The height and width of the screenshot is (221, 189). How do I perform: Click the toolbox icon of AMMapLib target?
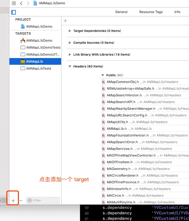[x=23, y=62]
